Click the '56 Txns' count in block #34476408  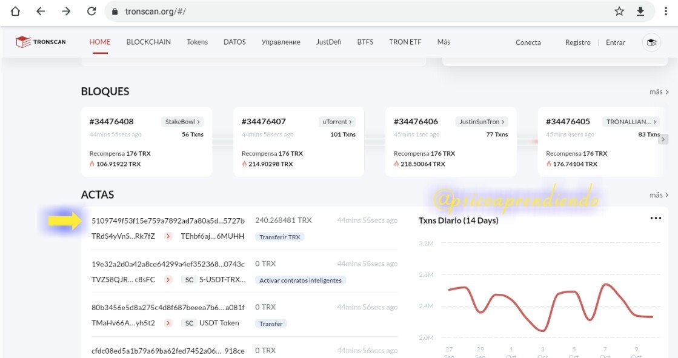tap(193, 134)
